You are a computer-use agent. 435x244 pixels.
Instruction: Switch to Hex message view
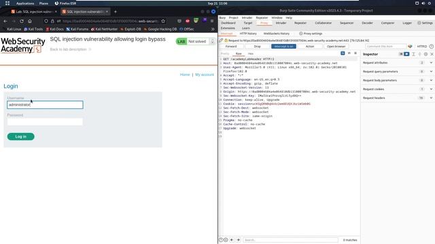click(x=251, y=54)
